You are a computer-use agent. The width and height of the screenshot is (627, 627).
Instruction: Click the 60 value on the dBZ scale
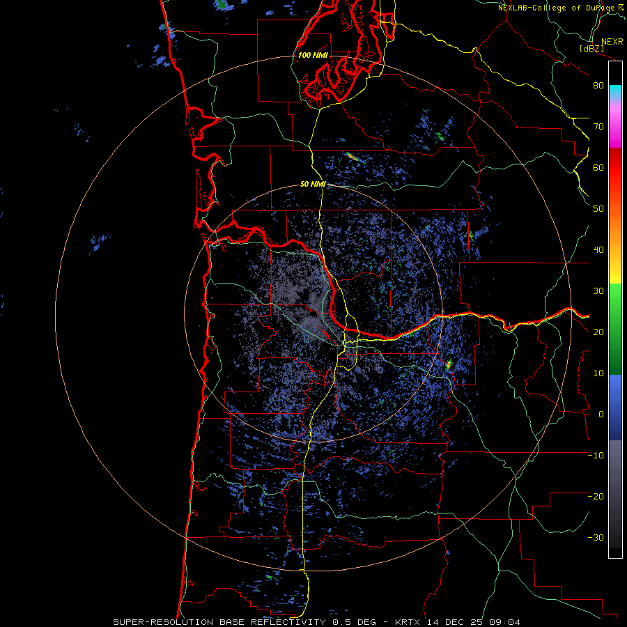tap(598, 167)
